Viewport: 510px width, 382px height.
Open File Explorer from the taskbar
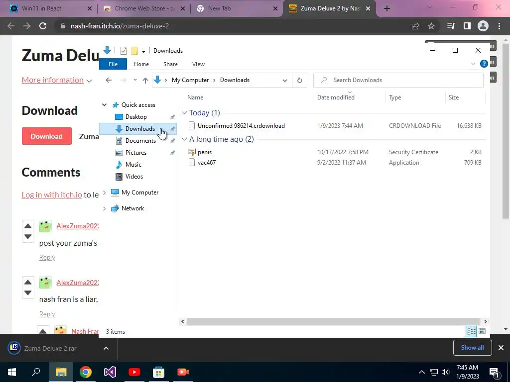(x=61, y=372)
